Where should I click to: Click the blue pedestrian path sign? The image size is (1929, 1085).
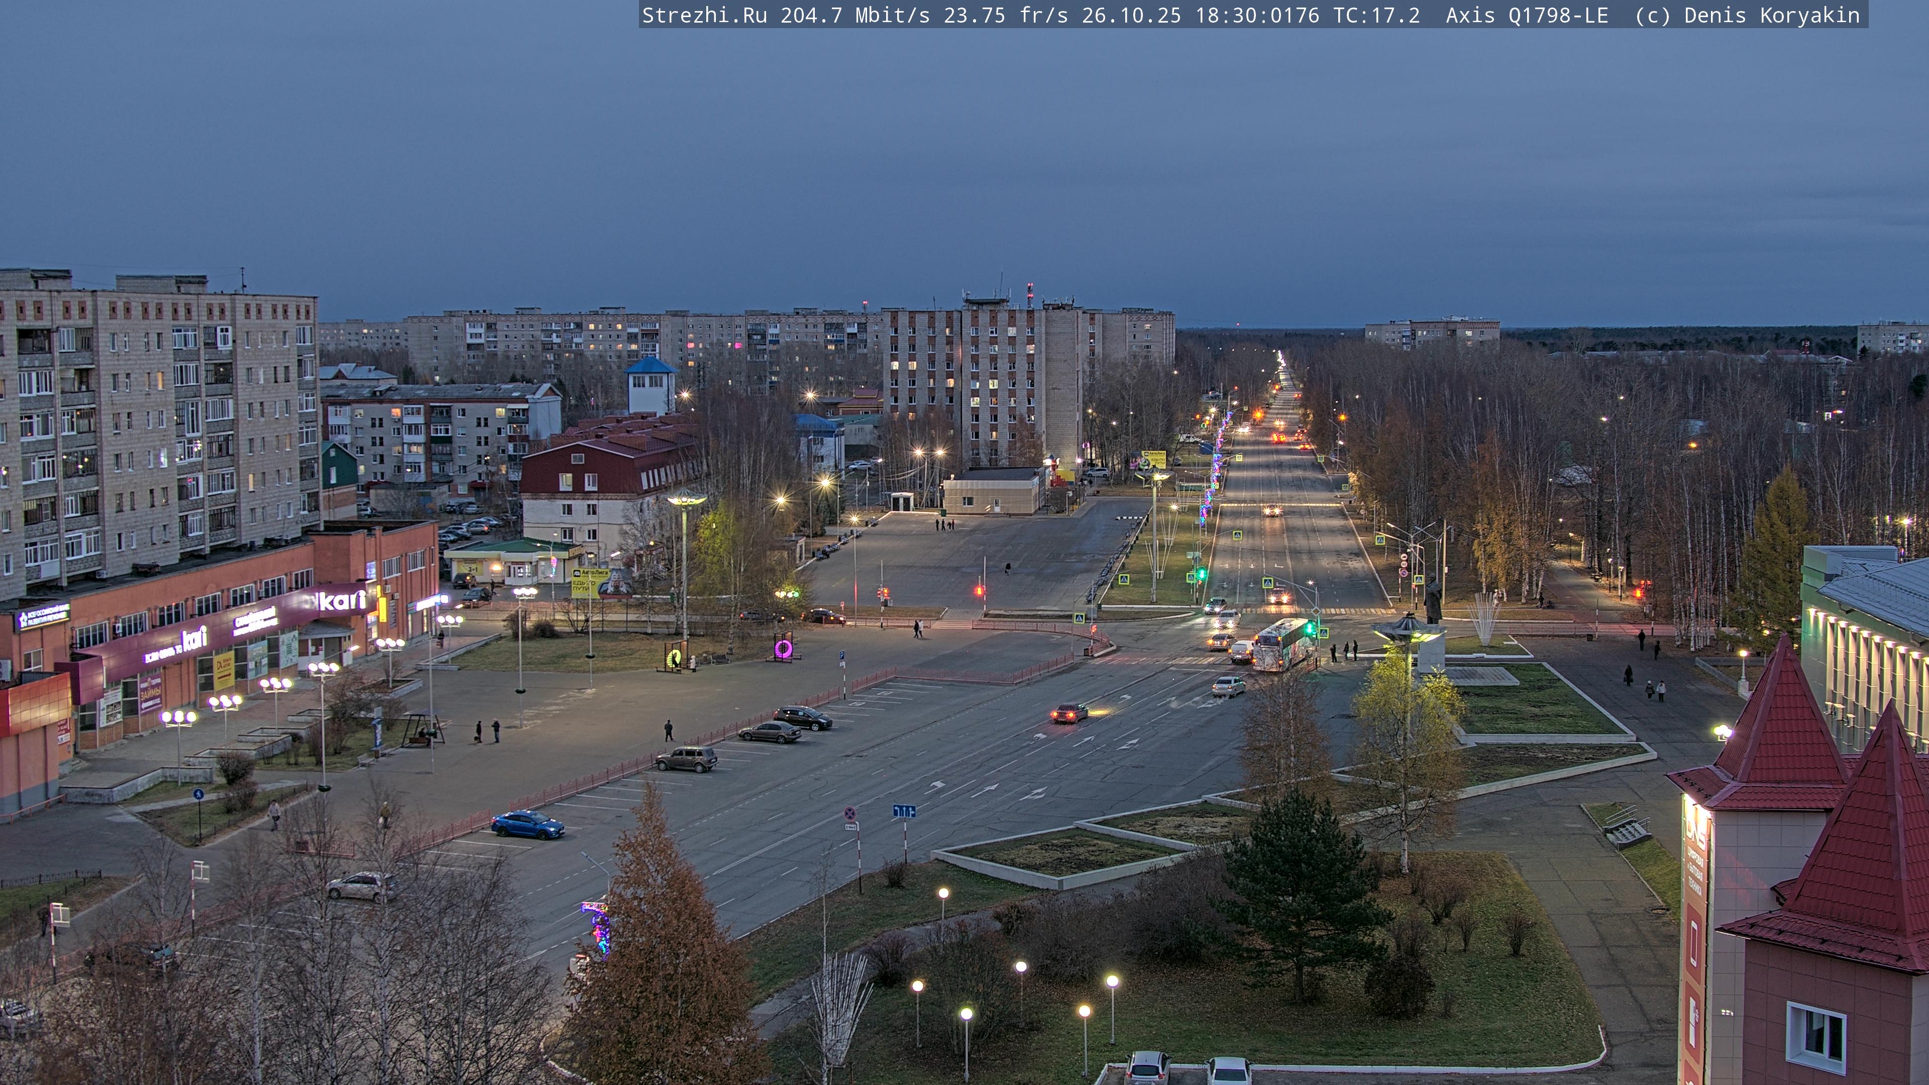coord(198,794)
